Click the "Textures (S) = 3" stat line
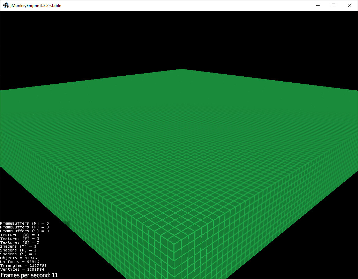 pyautogui.click(x=20, y=242)
